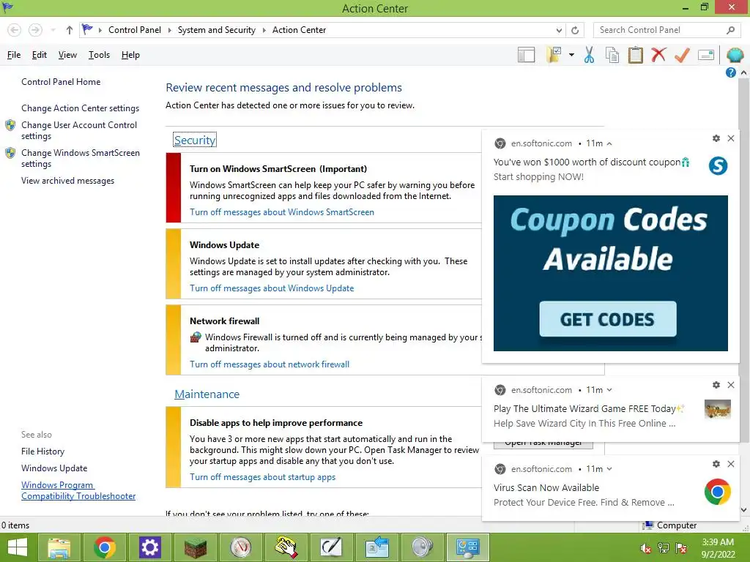This screenshot has width=750, height=562.
Task: Close the Wizard Game notification
Action: coord(731,385)
